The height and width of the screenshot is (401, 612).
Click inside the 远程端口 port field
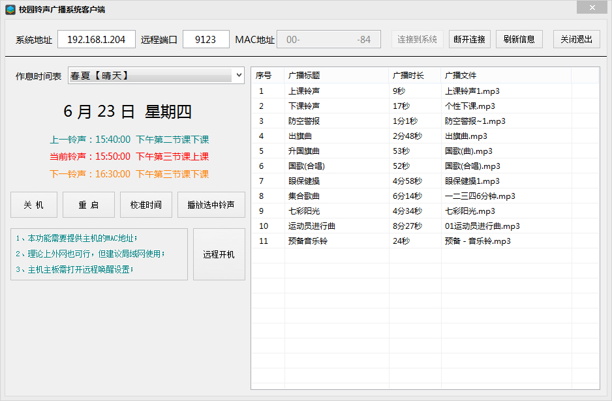point(207,39)
